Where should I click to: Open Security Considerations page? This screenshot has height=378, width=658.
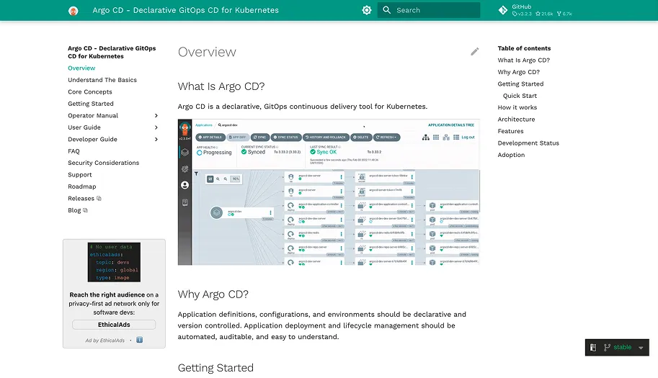click(x=103, y=163)
